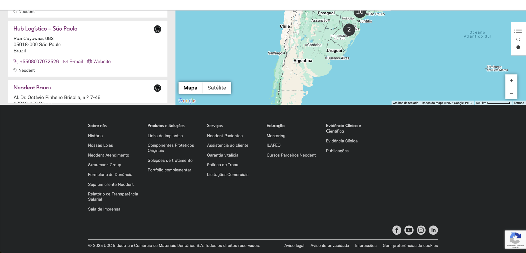
Task: Expand the map cluster marker labeled 2
Action: 349,29
